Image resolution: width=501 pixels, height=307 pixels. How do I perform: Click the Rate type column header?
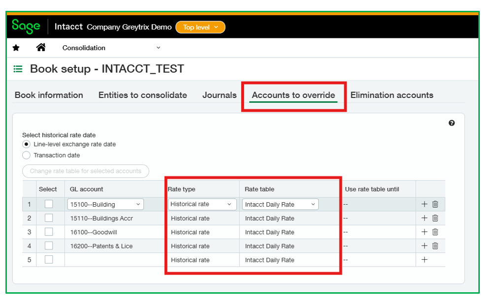click(x=181, y=189)
